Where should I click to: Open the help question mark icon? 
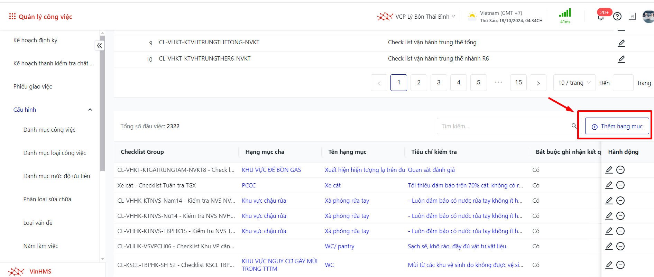point(617,16)
